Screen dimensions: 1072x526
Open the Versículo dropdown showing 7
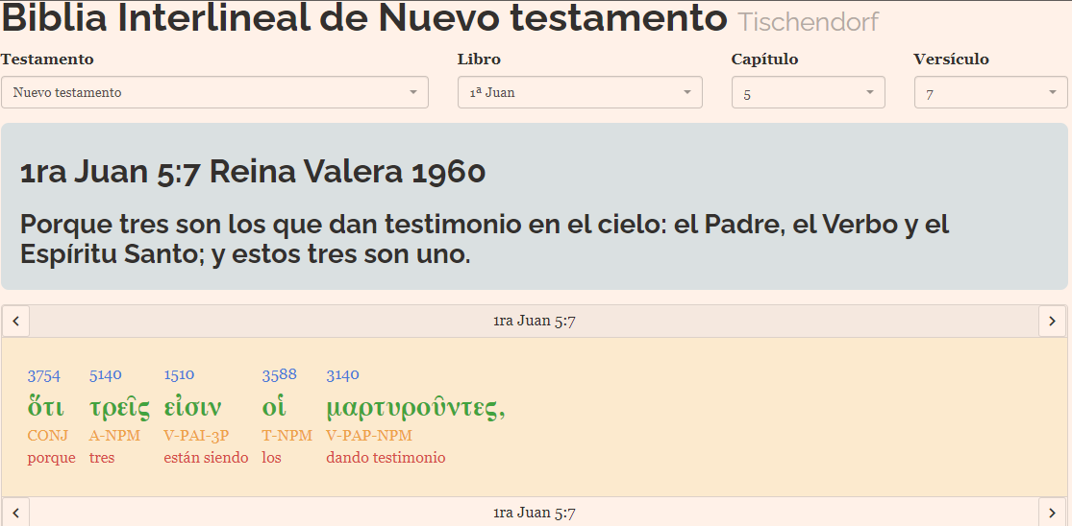990,92
